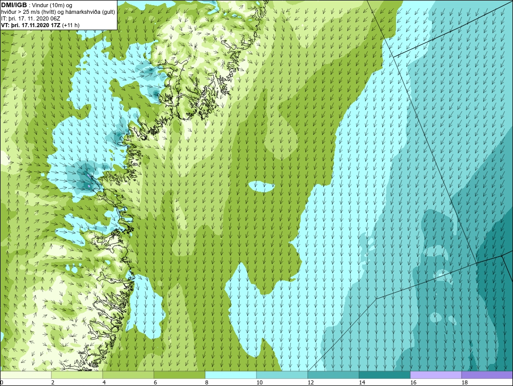The image size is (513, 386).
Task: Click the '(+11 h)' forecast offset text
Action: tap(71, 25)
